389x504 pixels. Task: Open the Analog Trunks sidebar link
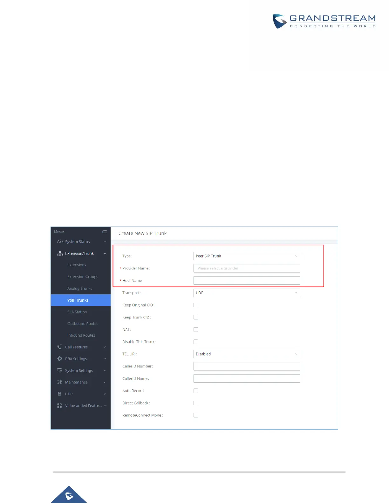tap(80, 289)
